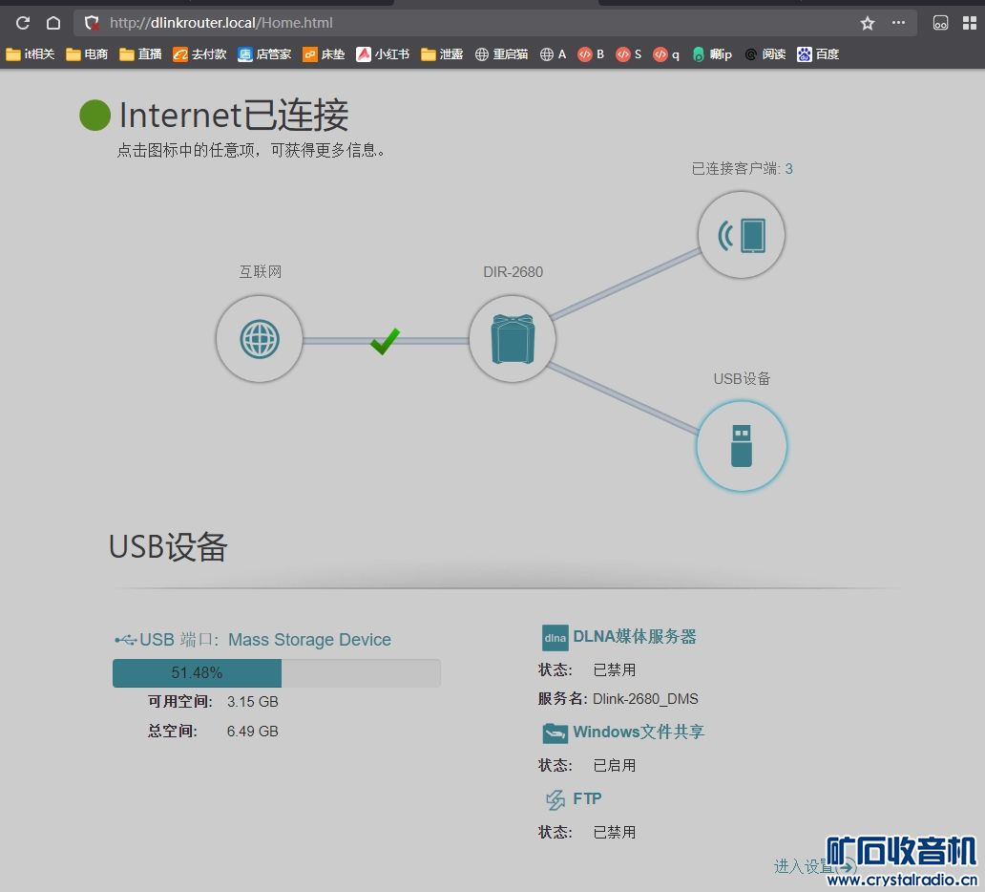Open the '去付款' bookmark
Viewport: 985px width, 892px height.
click(x=199, y=54)
